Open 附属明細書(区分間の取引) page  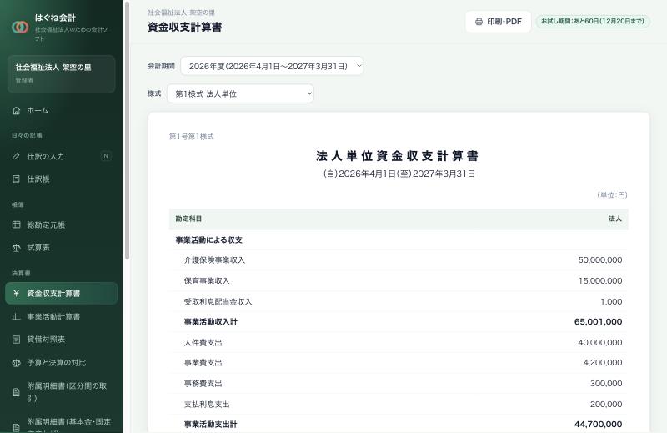coord(61,392)
